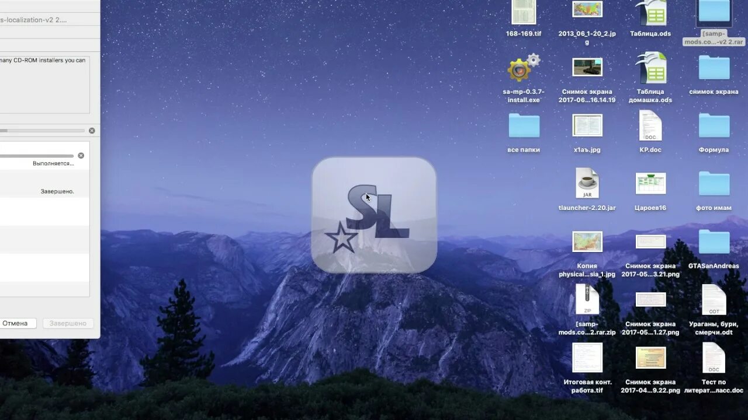Screen dimensions: 748x420
Task: Open the Ураганы, бури, смерчи.odt document
Action: coord(714,299)
